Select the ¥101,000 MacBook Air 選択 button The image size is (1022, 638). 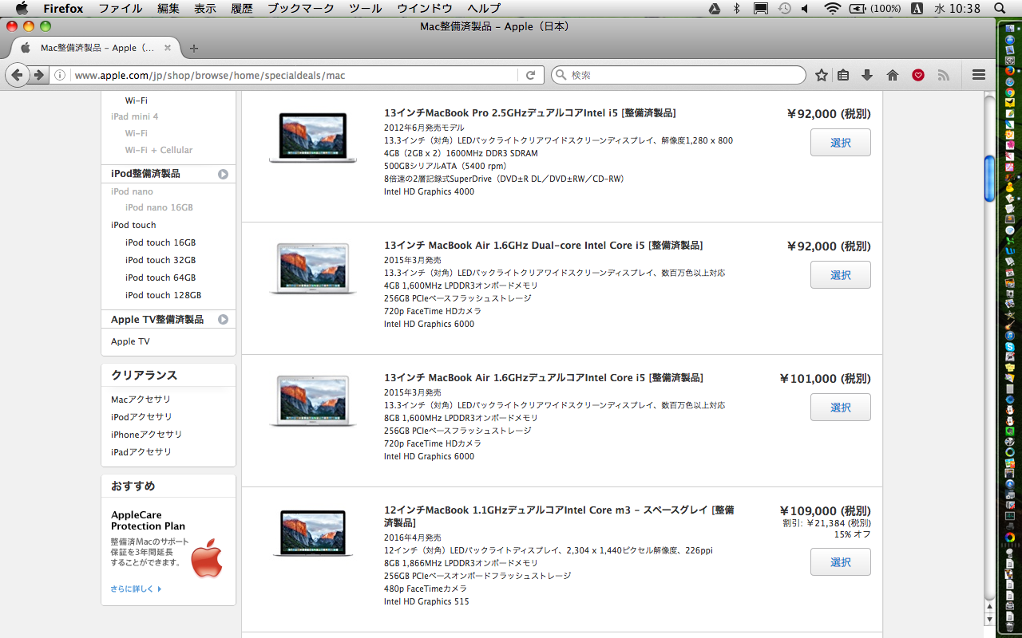[841, 408]
